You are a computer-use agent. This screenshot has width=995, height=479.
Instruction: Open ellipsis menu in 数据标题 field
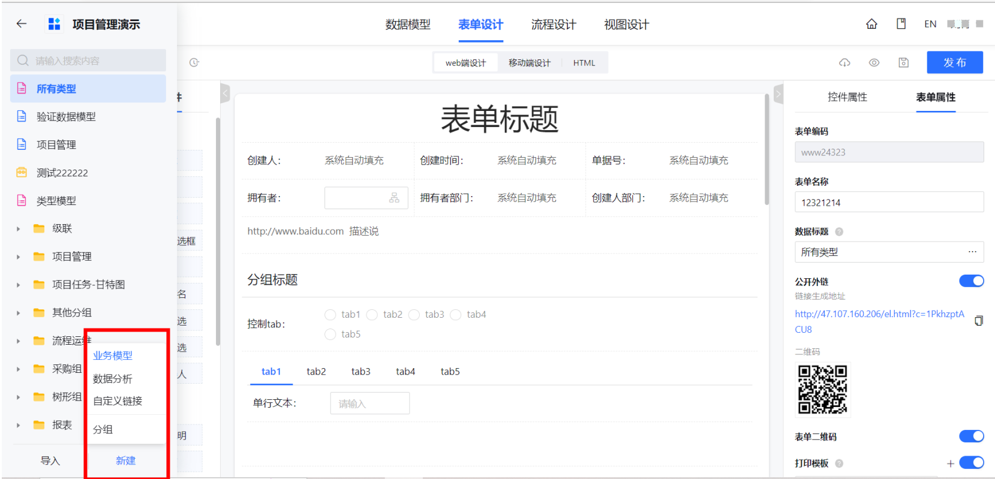point(972,252)
